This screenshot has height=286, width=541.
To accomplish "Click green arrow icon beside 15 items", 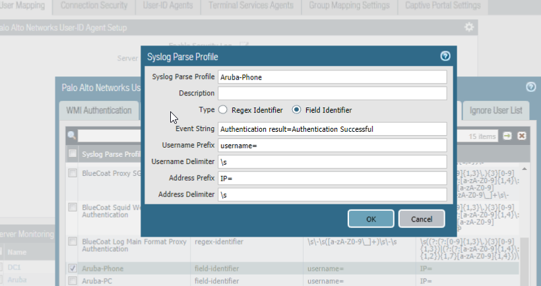I will [507, 136].
